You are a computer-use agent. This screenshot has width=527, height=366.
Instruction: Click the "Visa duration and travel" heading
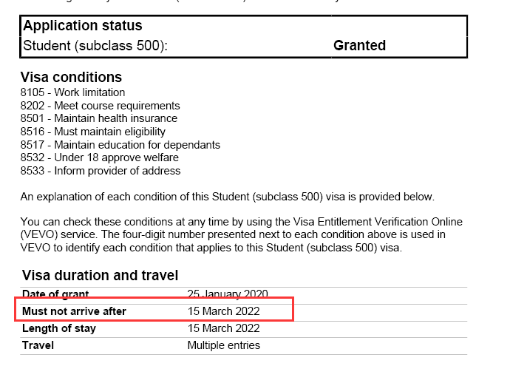pyautogui.click(x=100, y=276)
